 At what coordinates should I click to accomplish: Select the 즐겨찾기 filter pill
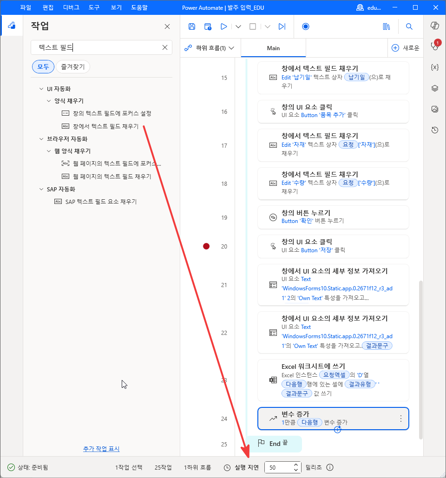click(x=73, y=67)
